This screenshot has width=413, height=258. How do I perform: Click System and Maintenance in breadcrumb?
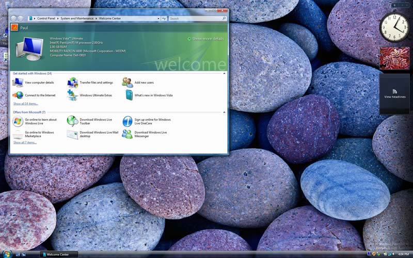pos(77,19)
